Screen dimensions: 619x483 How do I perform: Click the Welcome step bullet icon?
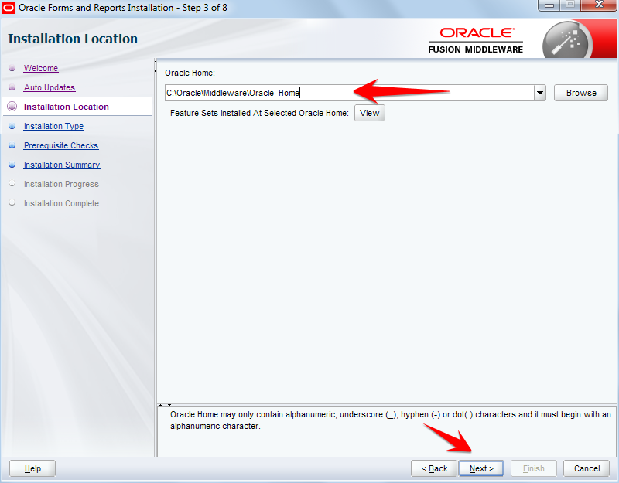pos(12,68)
